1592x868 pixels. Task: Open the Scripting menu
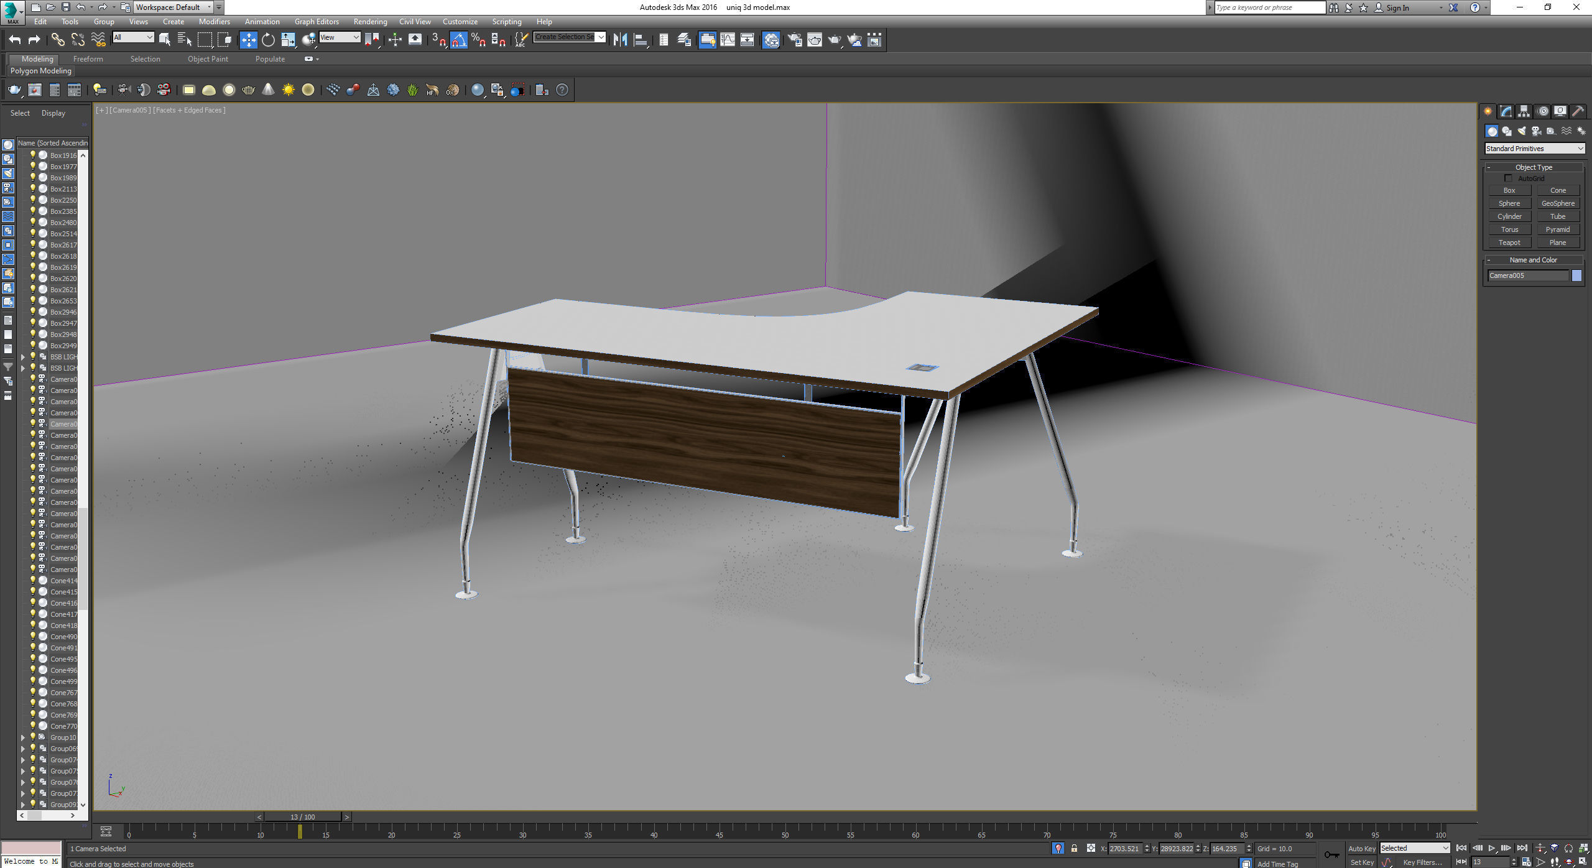(x=507, y=22)
